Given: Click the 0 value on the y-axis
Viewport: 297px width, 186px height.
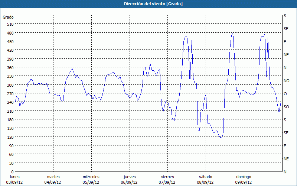Looking at the screenshot, I should click(12, 172).
